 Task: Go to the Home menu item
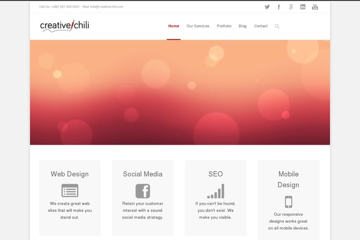click(x=173, y=26)
